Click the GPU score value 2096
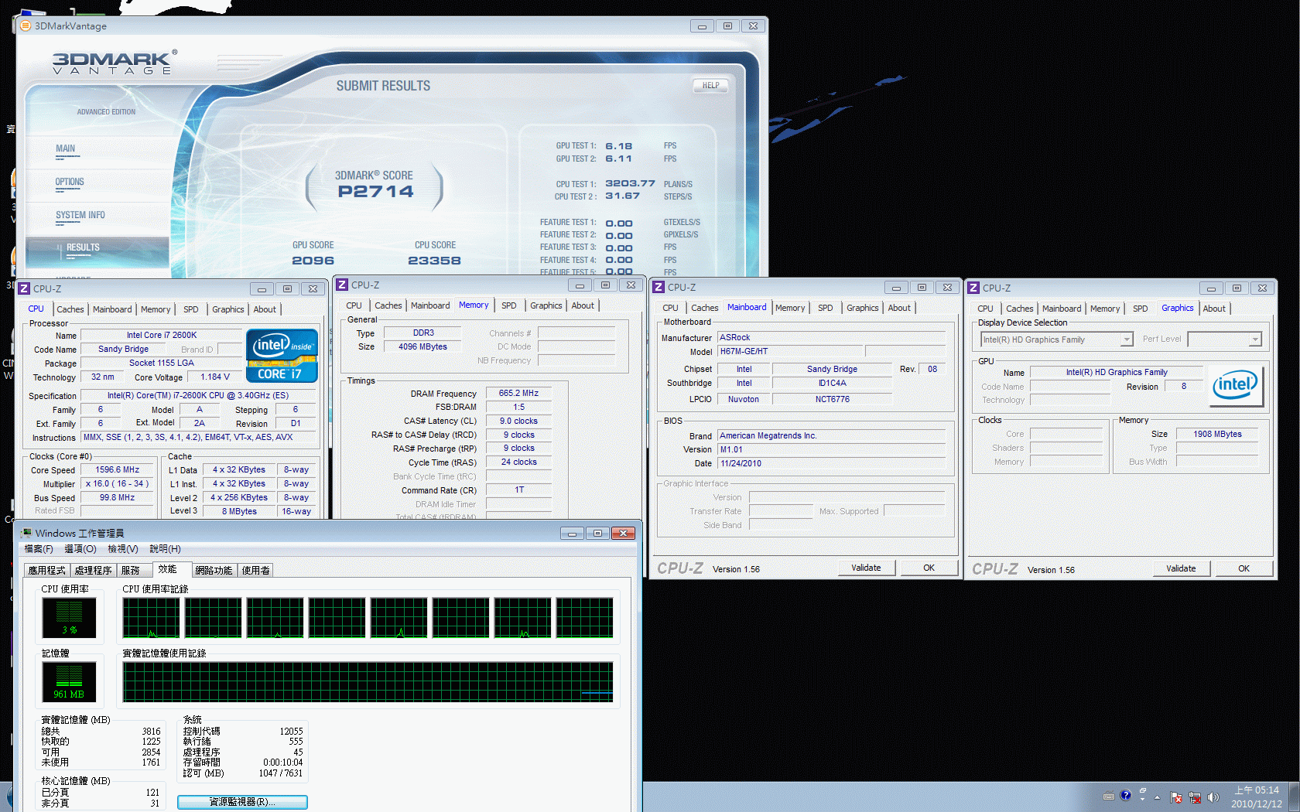Screen dimensions: 1300x812 click(313, 261)
